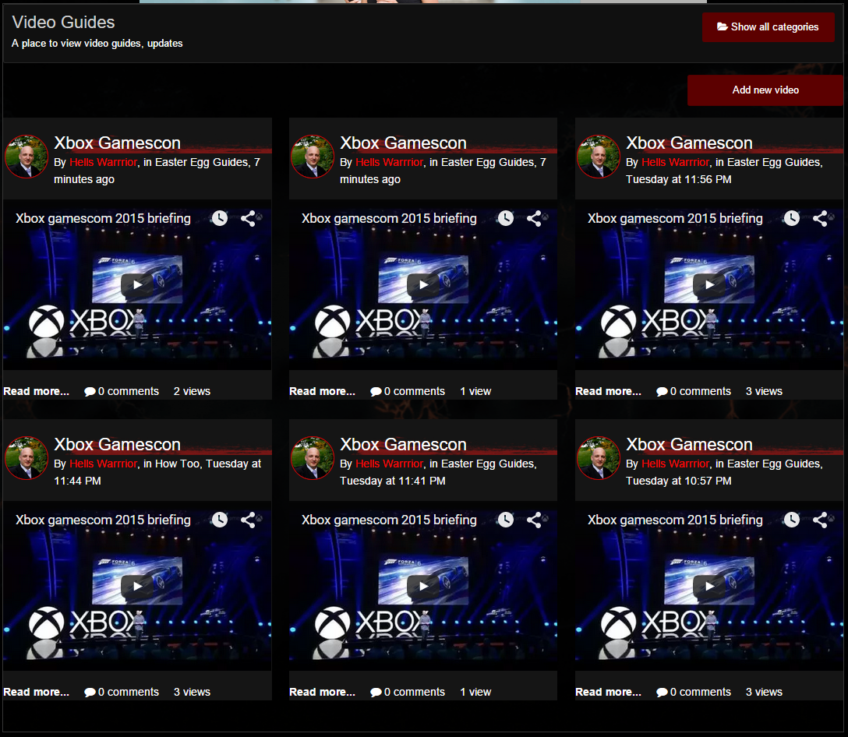The height and width of the screenshot is (737, 848).
Task: Play the Tuesday 10:57 PM video
Action: [x=709, y=586]
